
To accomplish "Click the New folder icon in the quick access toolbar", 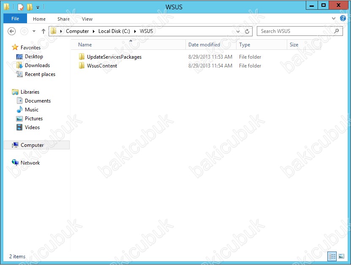I will point(30,7).
